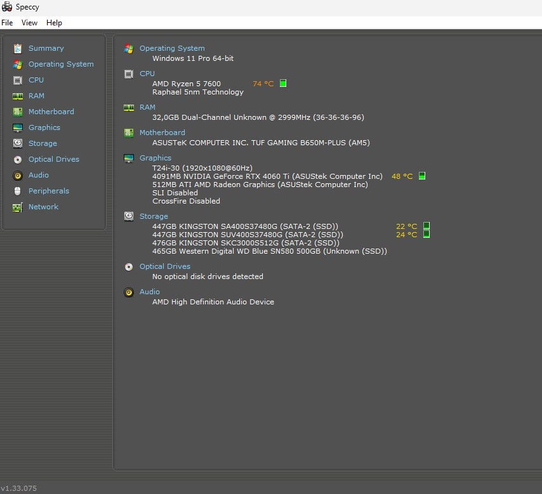Select the Motherboard icon in the sidebar
Image resolution: width=542 pixels, height=494 pixels.
click(17, 112)
